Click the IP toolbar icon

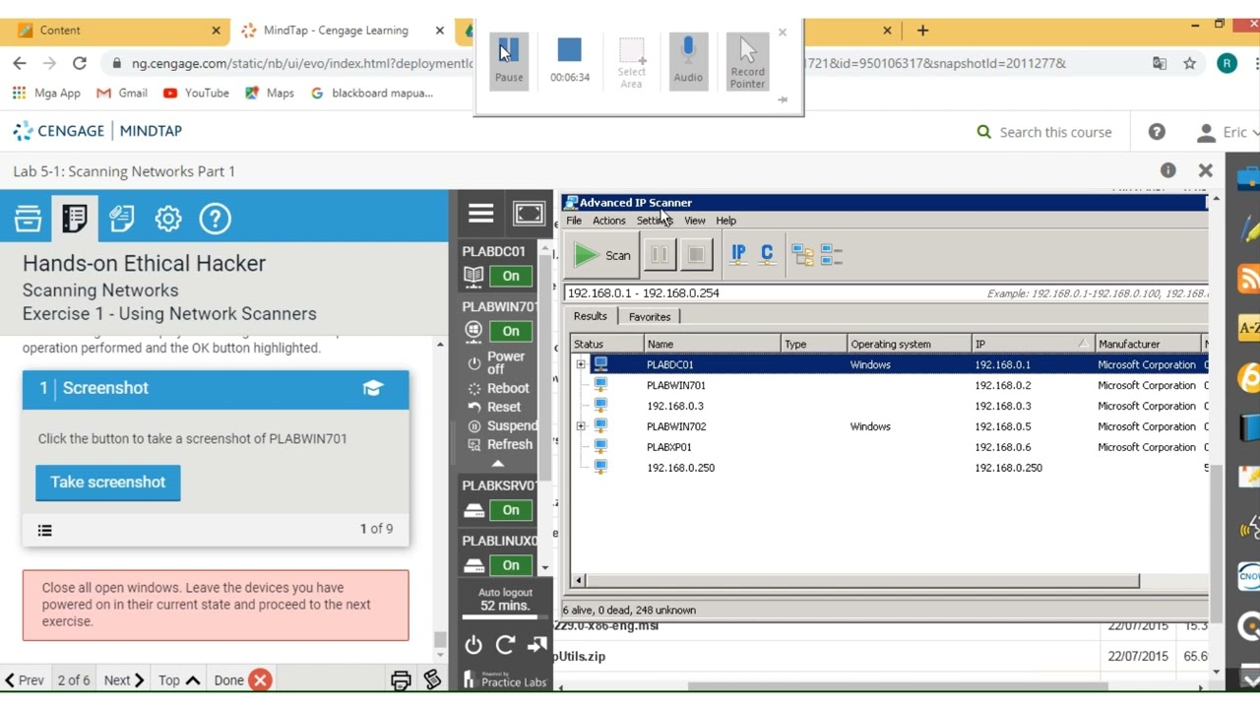coord(738,255)
